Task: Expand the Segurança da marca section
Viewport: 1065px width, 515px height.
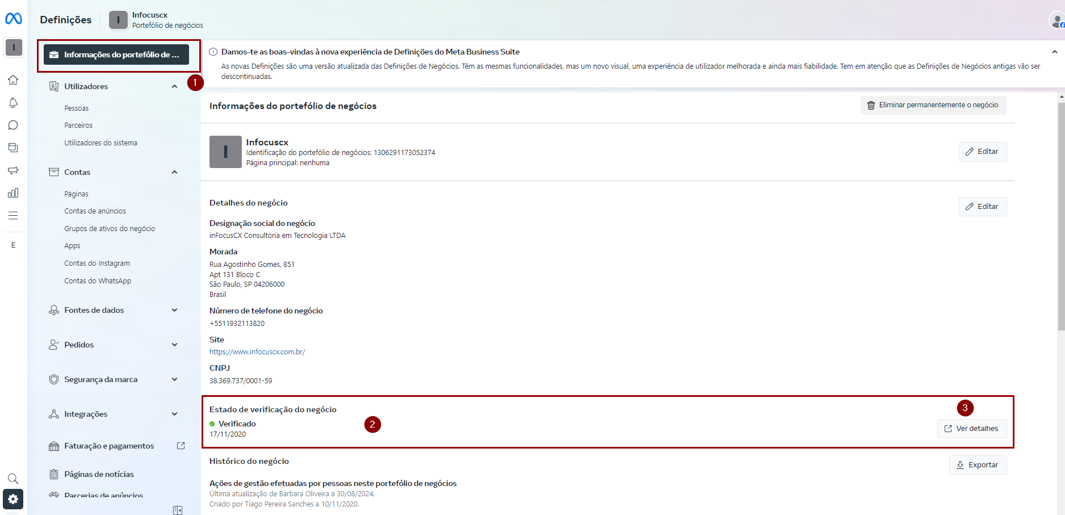Action: 174,379
